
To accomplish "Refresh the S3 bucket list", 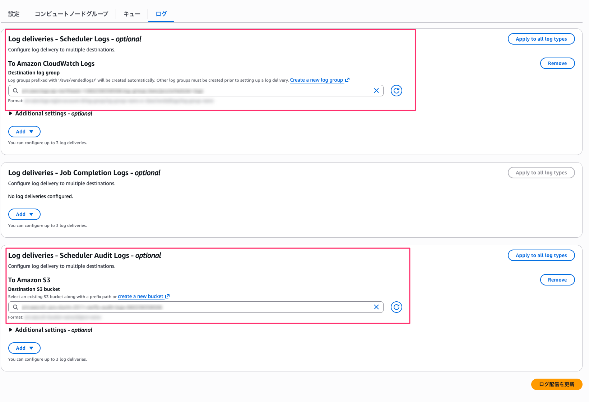I will [x=396, y=307].
